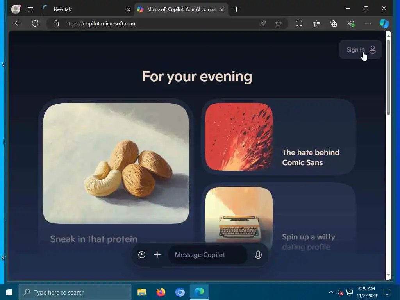Launch the blue circular browser on the taskbar
The width and height of the screenshot is (400, 300).
(180, 292)
